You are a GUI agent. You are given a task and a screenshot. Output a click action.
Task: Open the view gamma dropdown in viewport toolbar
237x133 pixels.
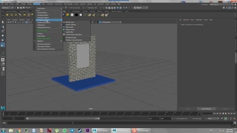coord(111,22)
